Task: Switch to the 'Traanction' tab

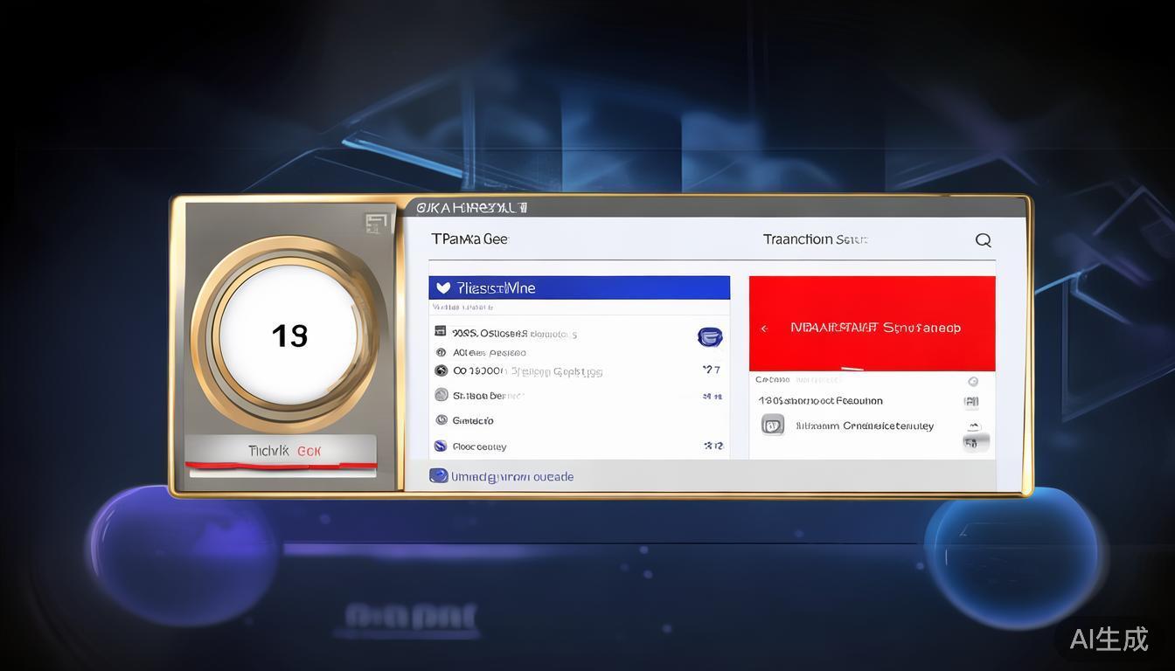Action: pos(814,239)
